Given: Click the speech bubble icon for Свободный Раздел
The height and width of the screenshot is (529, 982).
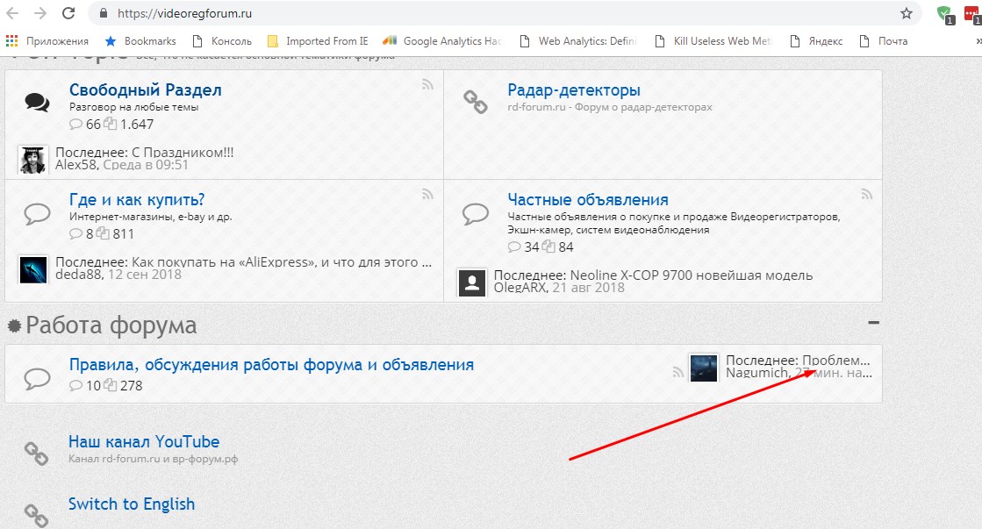Looking at the screenshot, I should (x=37, y=104).
